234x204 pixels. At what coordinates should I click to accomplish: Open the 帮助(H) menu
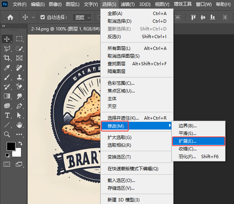223,4
